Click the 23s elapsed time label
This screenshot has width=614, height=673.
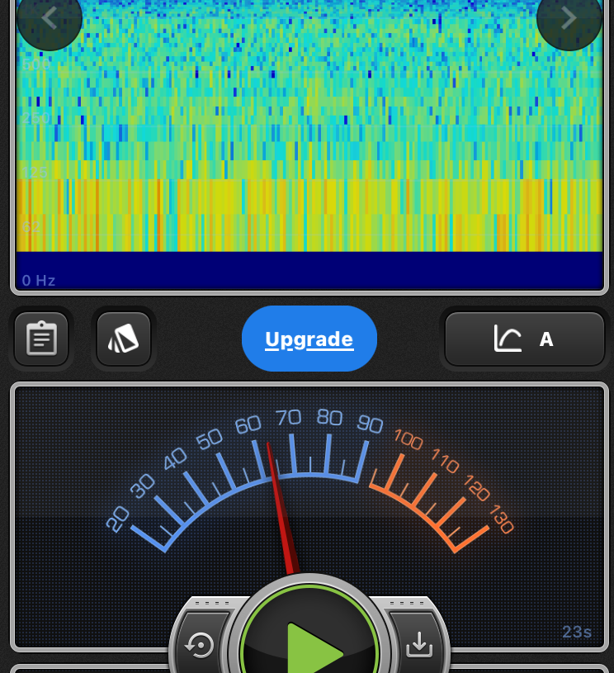point(577,633)
